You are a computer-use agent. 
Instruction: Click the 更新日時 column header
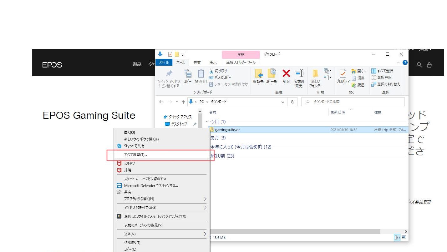coord(338,112)
